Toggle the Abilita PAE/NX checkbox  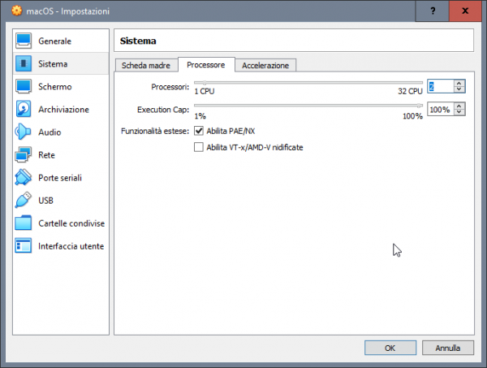[x=199, y=131]
